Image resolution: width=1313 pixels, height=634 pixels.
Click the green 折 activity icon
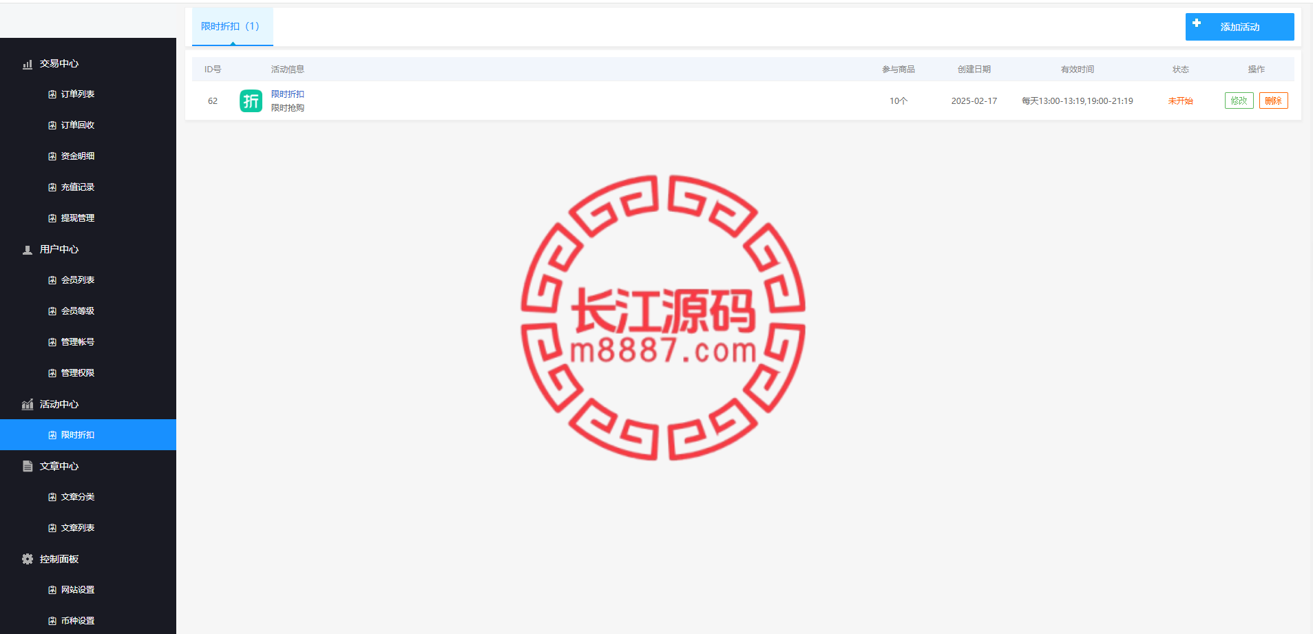click(251, 101)
